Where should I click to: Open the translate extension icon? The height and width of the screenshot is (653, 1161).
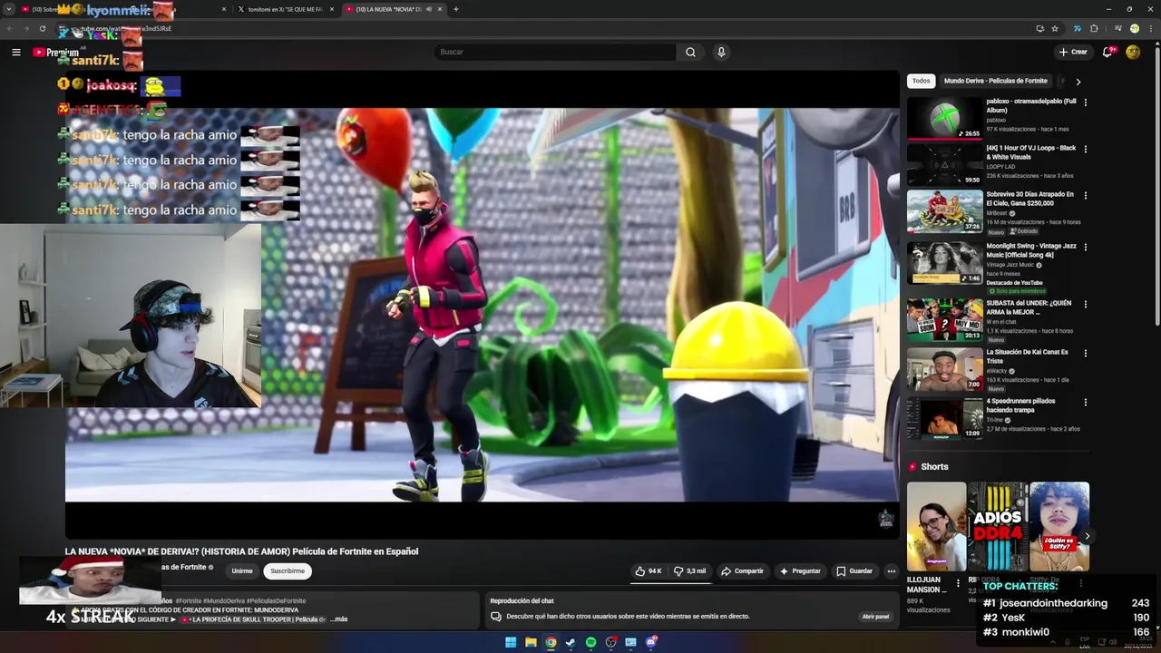1078,28
